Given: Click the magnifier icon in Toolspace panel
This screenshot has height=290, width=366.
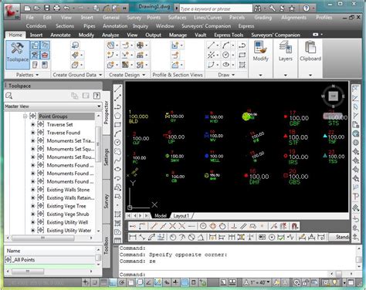Looking at the screenshot, I should [8, 96].
